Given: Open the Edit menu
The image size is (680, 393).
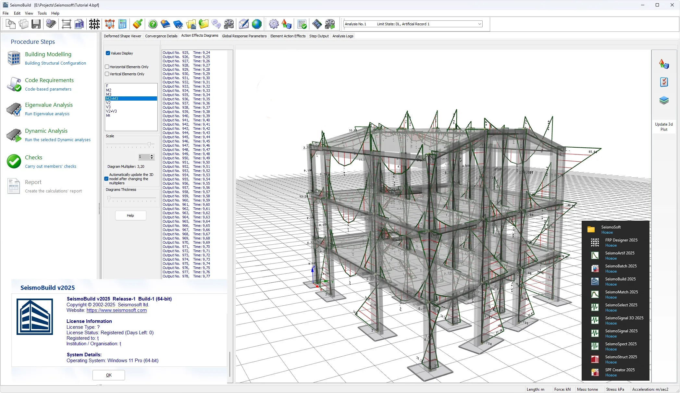Looking at the screenshot, I should 17,13.
